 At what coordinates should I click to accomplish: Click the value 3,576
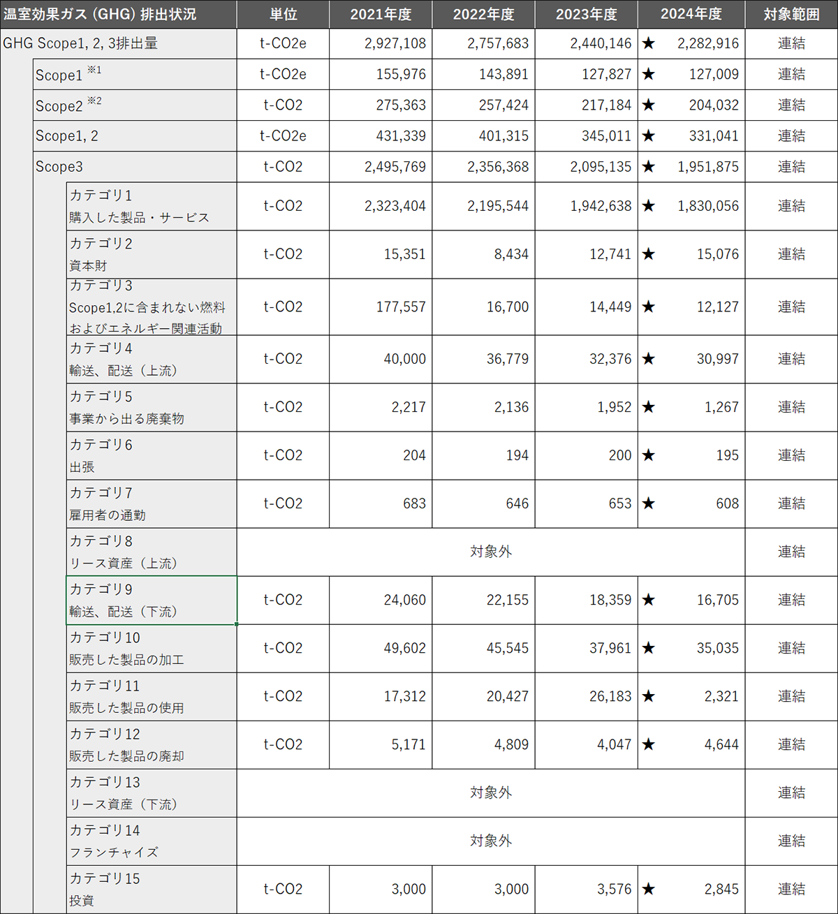click(x=614, y=889)
